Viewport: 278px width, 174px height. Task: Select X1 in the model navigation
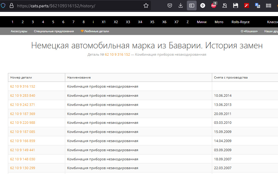(104, 22)
